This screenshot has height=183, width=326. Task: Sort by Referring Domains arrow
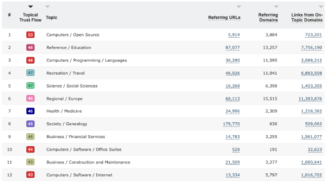tap(276, 7)
